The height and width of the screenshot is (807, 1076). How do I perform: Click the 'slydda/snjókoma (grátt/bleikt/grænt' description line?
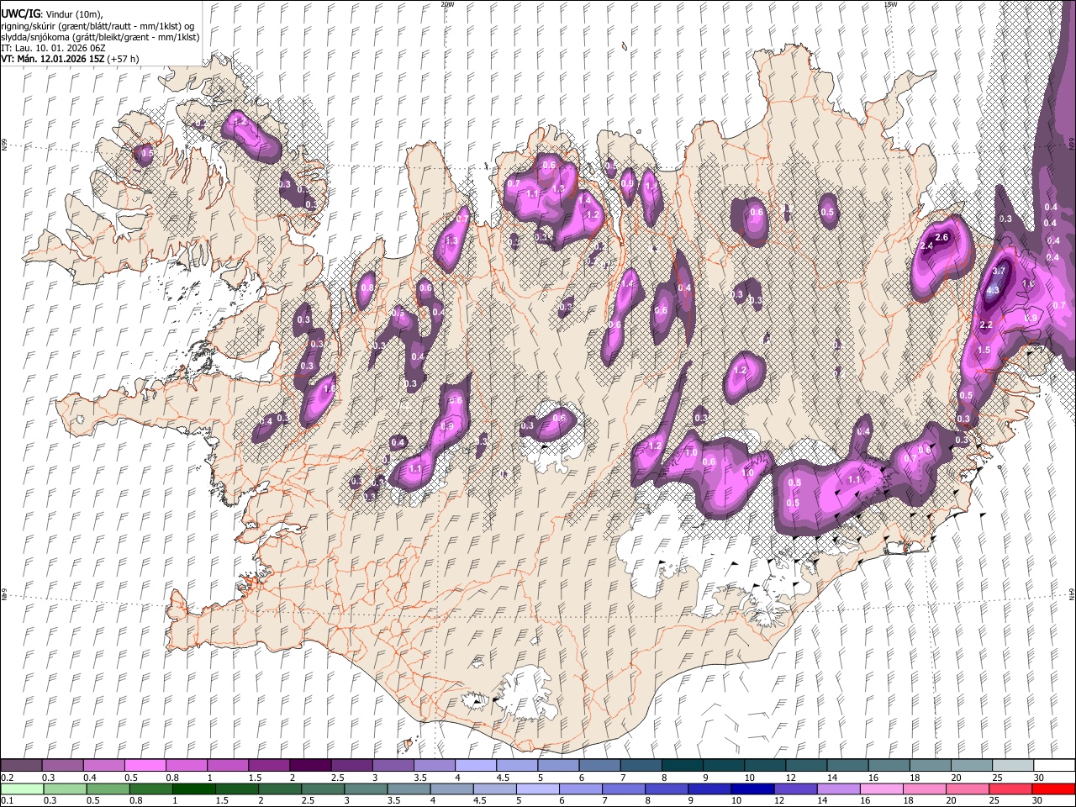pyautogui.click(x=100, y=37)
